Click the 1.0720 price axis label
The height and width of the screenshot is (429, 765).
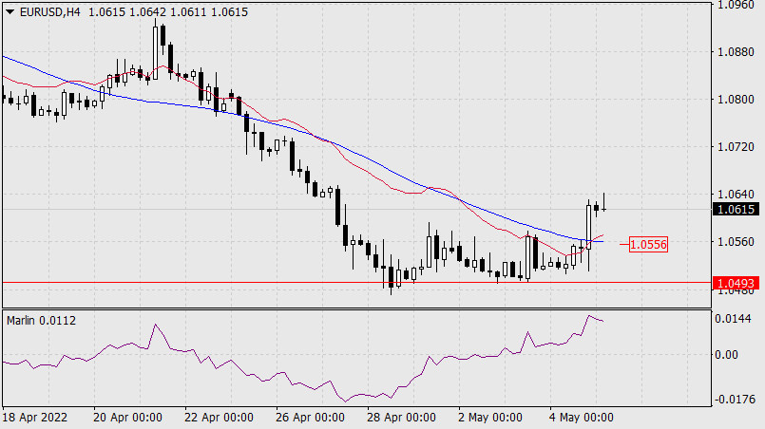736,147
